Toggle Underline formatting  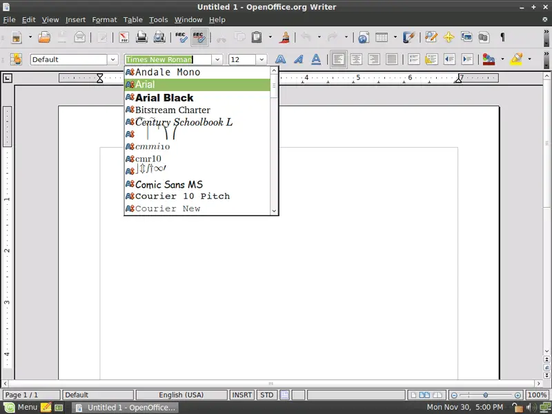[x=316, y=59]
